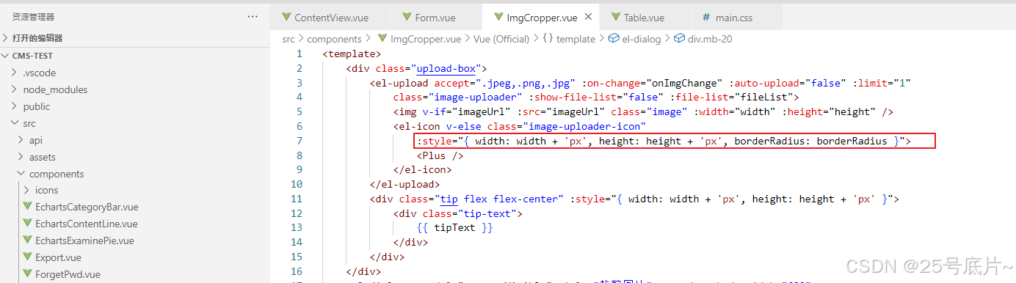The height and width of the screenshot is (283, 1016).
Task: Open the explorer more actions ellipsis menu
Action: [253, 16]
